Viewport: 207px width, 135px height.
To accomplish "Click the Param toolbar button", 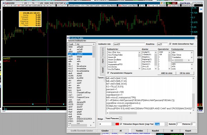I will [x=114, y=5].
